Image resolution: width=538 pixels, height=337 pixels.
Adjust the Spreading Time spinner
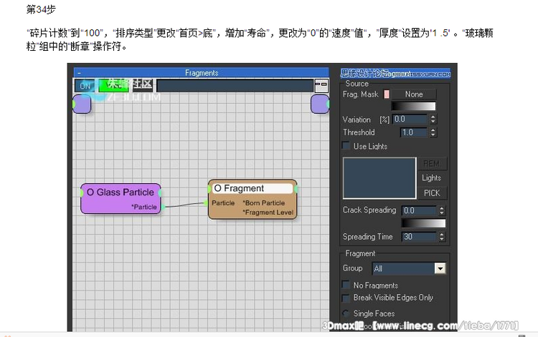pos(442,236)
